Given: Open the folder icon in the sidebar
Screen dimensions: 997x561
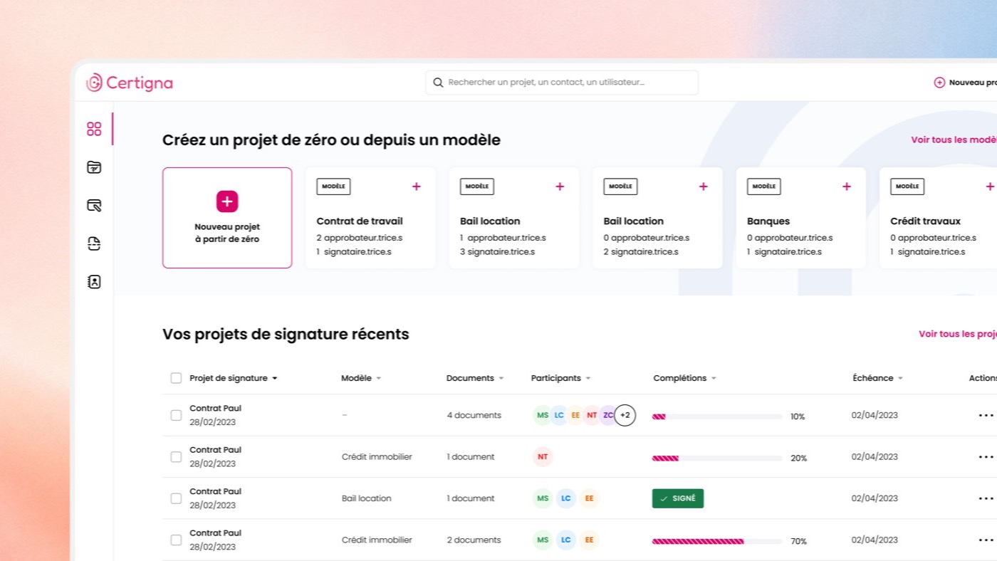Looking at the screenshot, I should pos(94,167).
